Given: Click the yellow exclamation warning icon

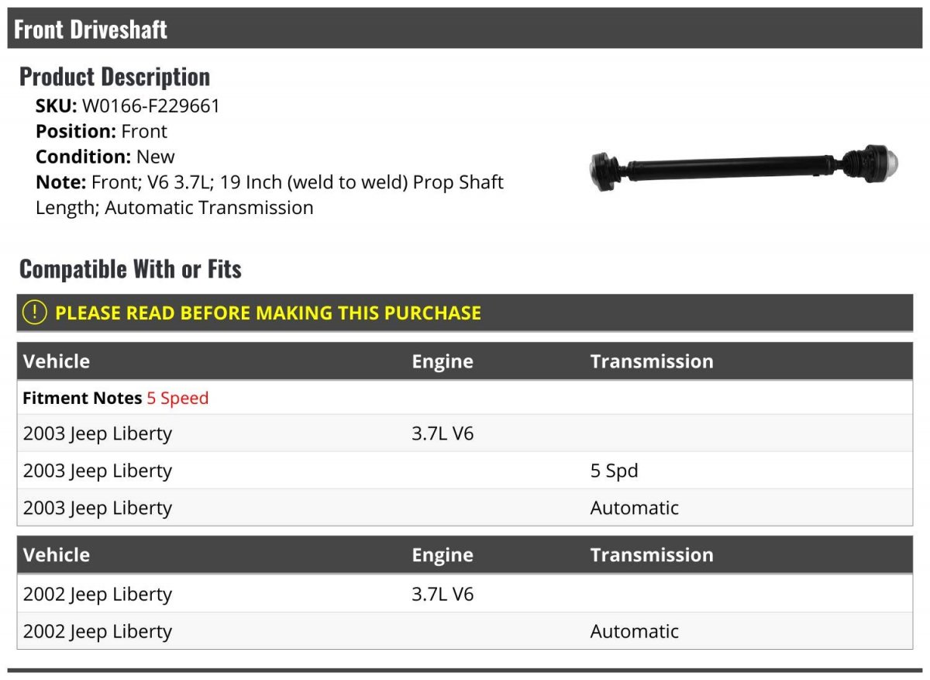Looking at the screenshot, I should click(x=35, y=312).
